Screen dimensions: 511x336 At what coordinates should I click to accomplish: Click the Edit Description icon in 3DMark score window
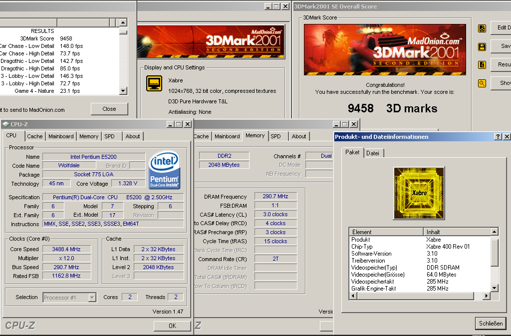click(482, 28)
